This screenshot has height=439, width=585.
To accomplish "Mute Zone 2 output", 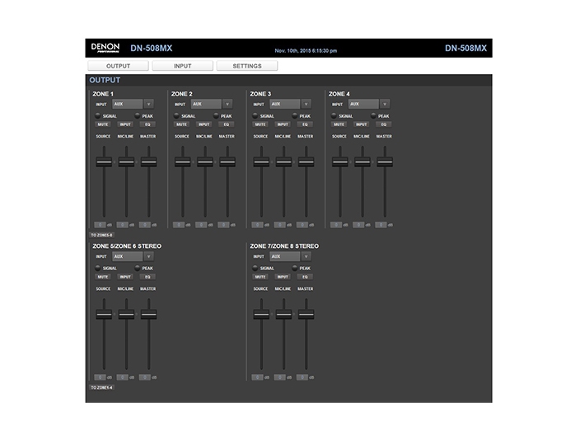I will 182,124.
